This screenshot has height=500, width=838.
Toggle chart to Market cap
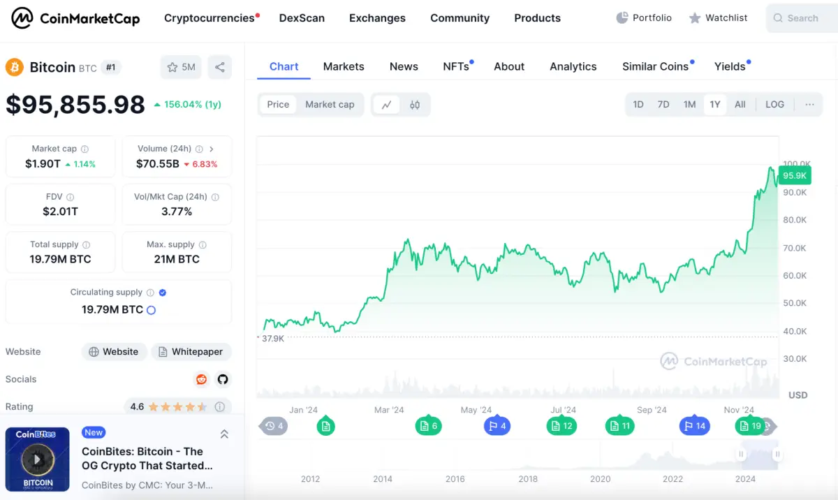click(330, 105)
